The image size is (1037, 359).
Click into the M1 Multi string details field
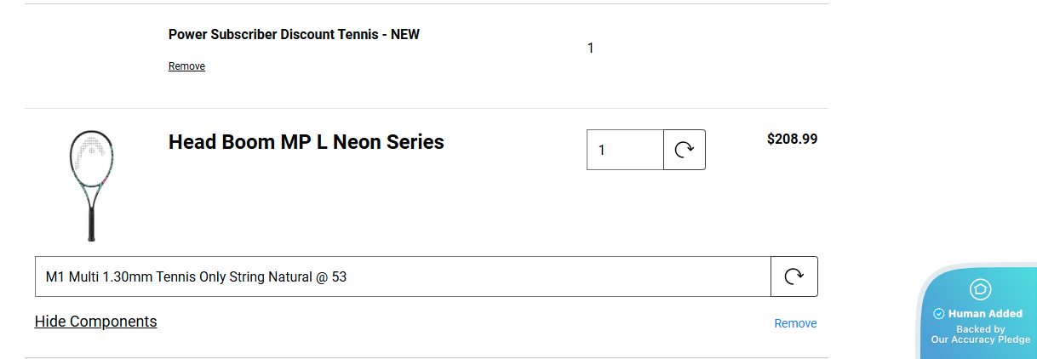click(x=402, y=276)
